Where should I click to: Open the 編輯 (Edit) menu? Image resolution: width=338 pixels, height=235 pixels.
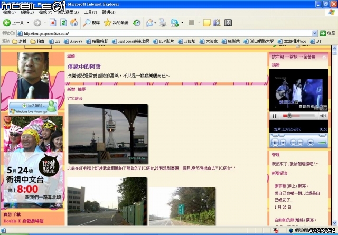pos(27,12)
